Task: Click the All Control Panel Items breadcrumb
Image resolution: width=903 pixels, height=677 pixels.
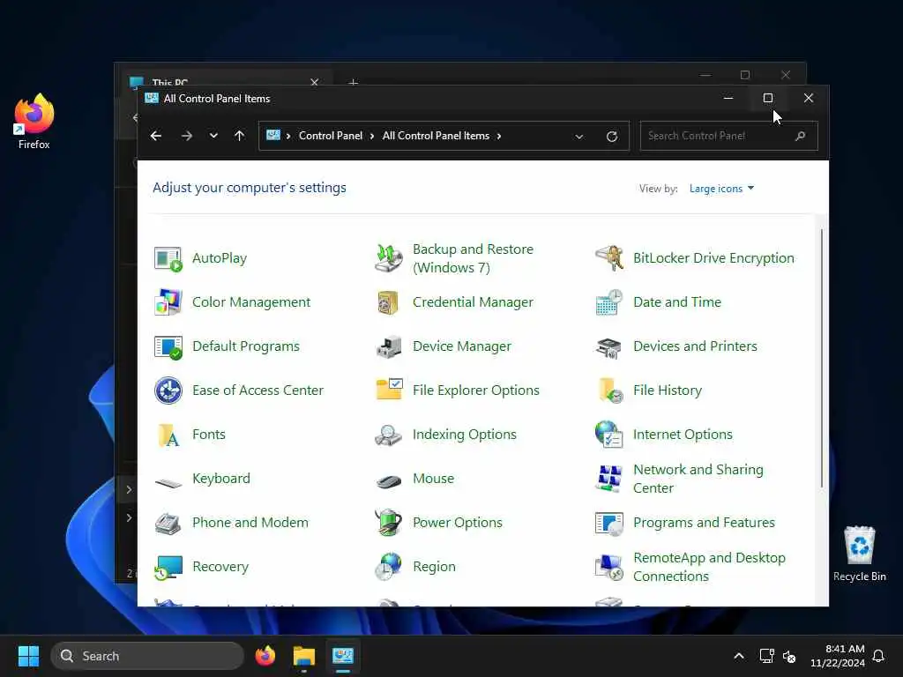Action: tap(436, 136)
